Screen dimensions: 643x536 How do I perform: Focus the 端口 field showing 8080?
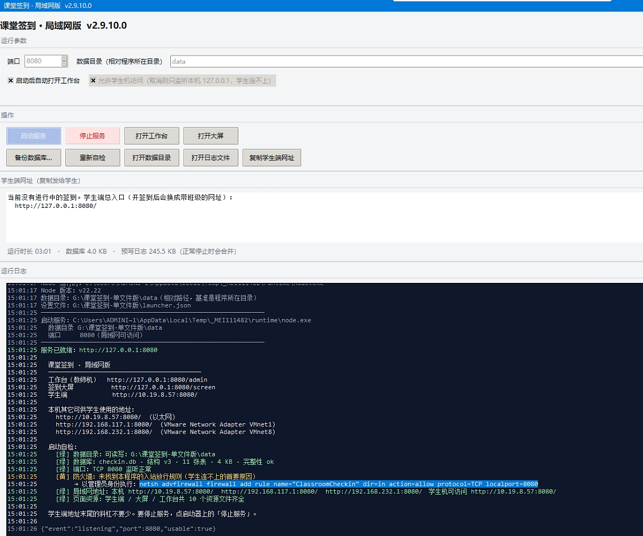tap(43, 61)
